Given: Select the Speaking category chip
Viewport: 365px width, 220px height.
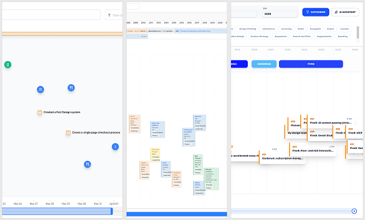Looking at the screenshot, I should (x=343, y=36).
